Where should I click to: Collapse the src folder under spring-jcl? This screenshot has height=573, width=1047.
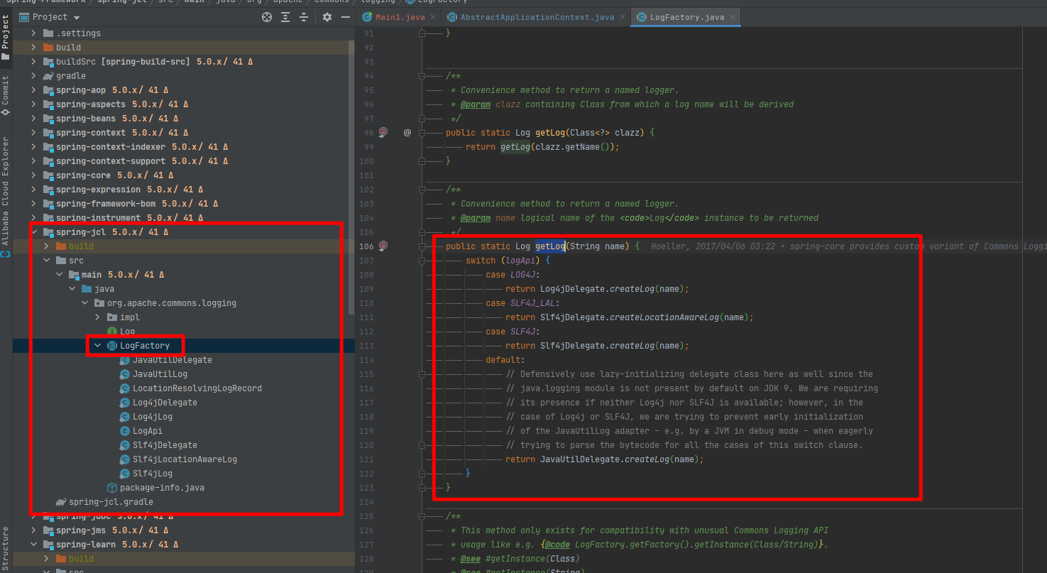coord(46,261)
